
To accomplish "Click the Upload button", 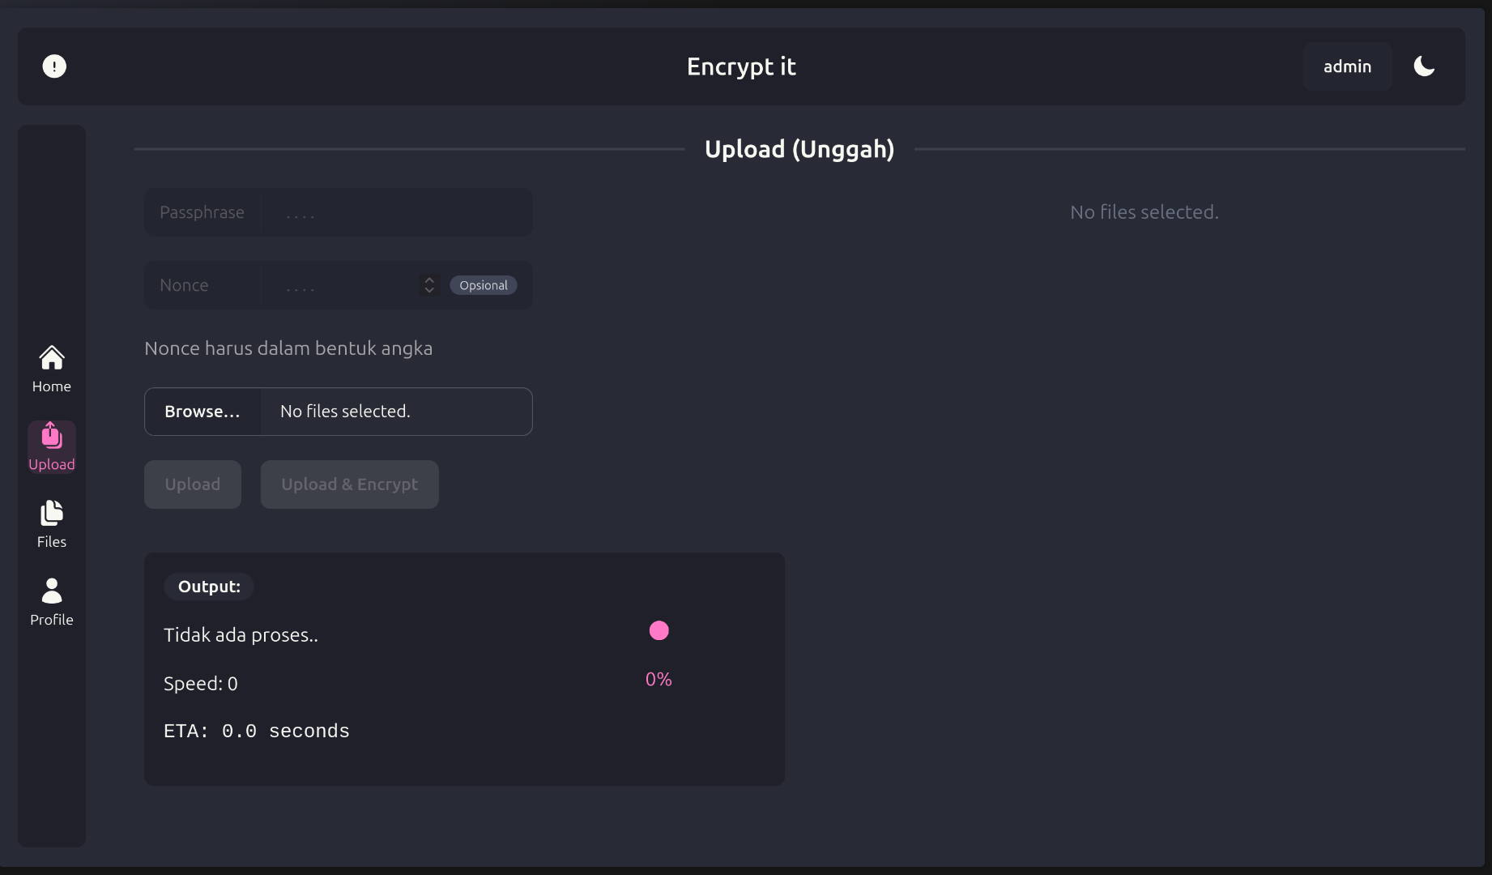I will pyautogui.click(x=193, y=484).
